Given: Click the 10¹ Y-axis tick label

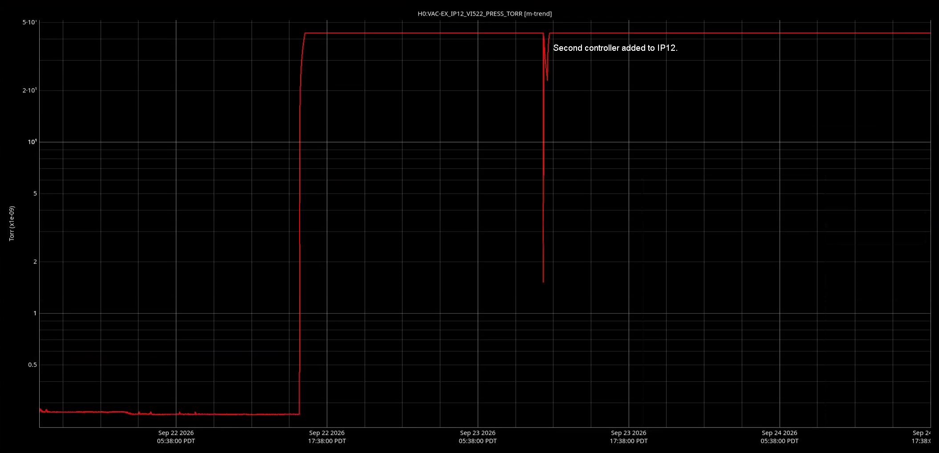Looking at the screenshot, I should (x=33, y=142).
